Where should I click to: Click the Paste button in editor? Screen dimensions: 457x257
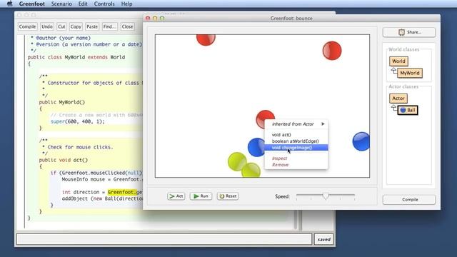point(92,26)
